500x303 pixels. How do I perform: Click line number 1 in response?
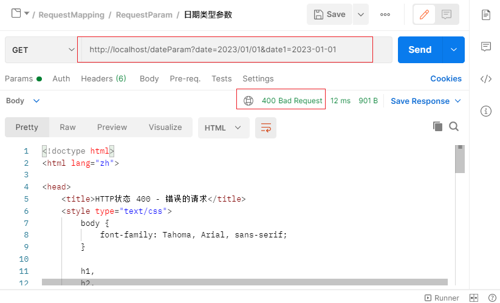click(26, 151)
